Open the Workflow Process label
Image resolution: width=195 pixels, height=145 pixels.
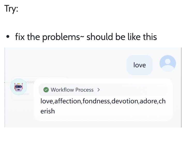tap(72, 90)
